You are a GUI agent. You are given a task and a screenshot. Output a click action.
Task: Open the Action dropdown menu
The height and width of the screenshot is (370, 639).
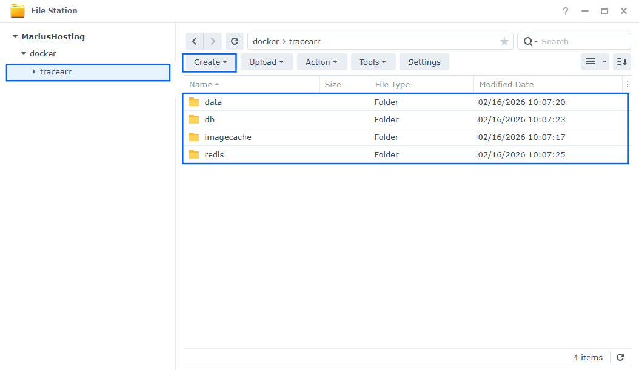321,61
